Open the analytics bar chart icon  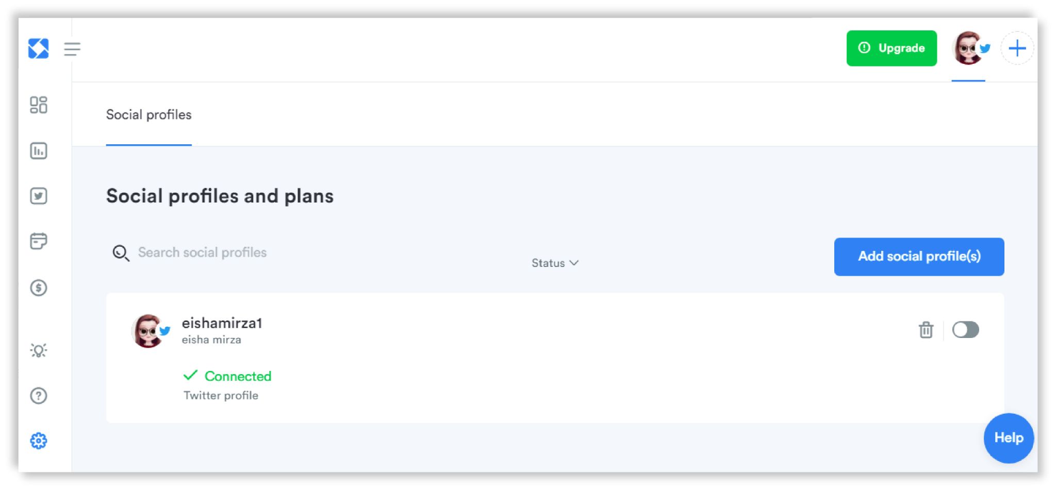pos(39,151)
